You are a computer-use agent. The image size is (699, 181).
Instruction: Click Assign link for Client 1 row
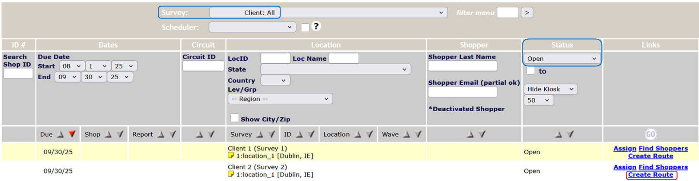click(625, 148)
